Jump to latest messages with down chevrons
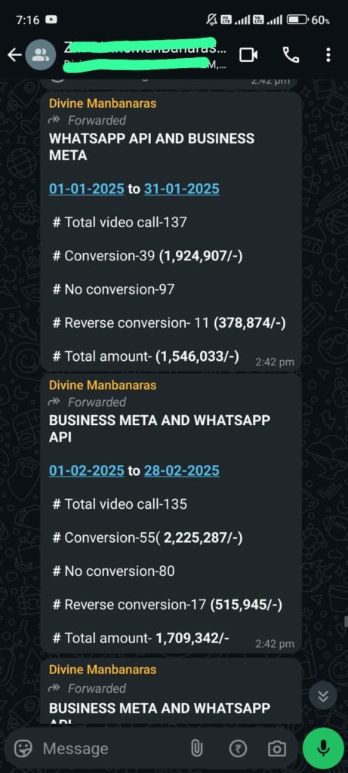This screenshot has height=773, width=348. pos(323,696)
